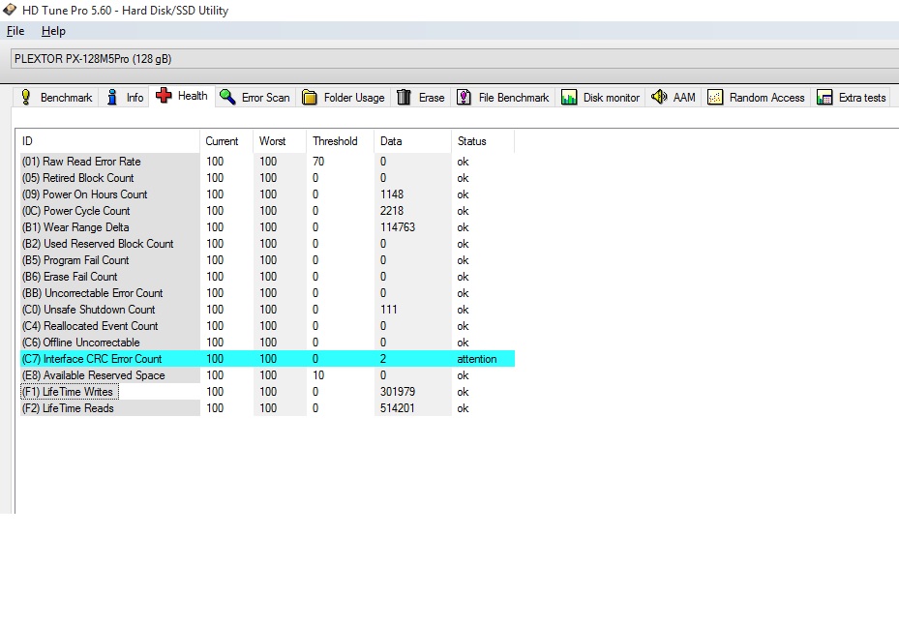
Task: Click the Data column header
Action: tap(391, 141)
